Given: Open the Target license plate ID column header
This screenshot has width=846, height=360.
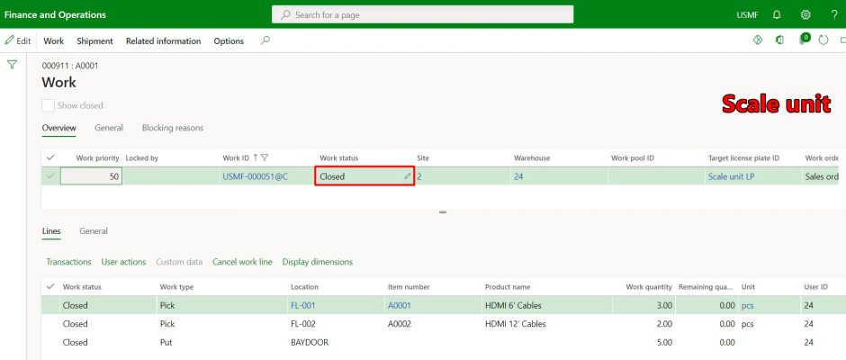Looking at the screenshot, I should [x=744, y=158].
